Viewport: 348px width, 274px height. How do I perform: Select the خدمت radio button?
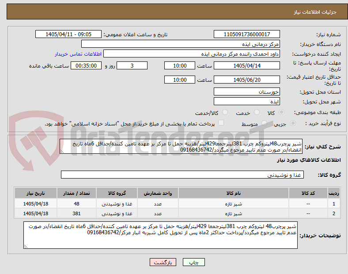[x=257, y=112]
